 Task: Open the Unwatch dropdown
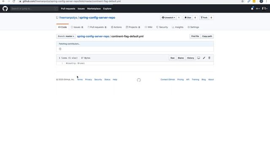point(168,18)
